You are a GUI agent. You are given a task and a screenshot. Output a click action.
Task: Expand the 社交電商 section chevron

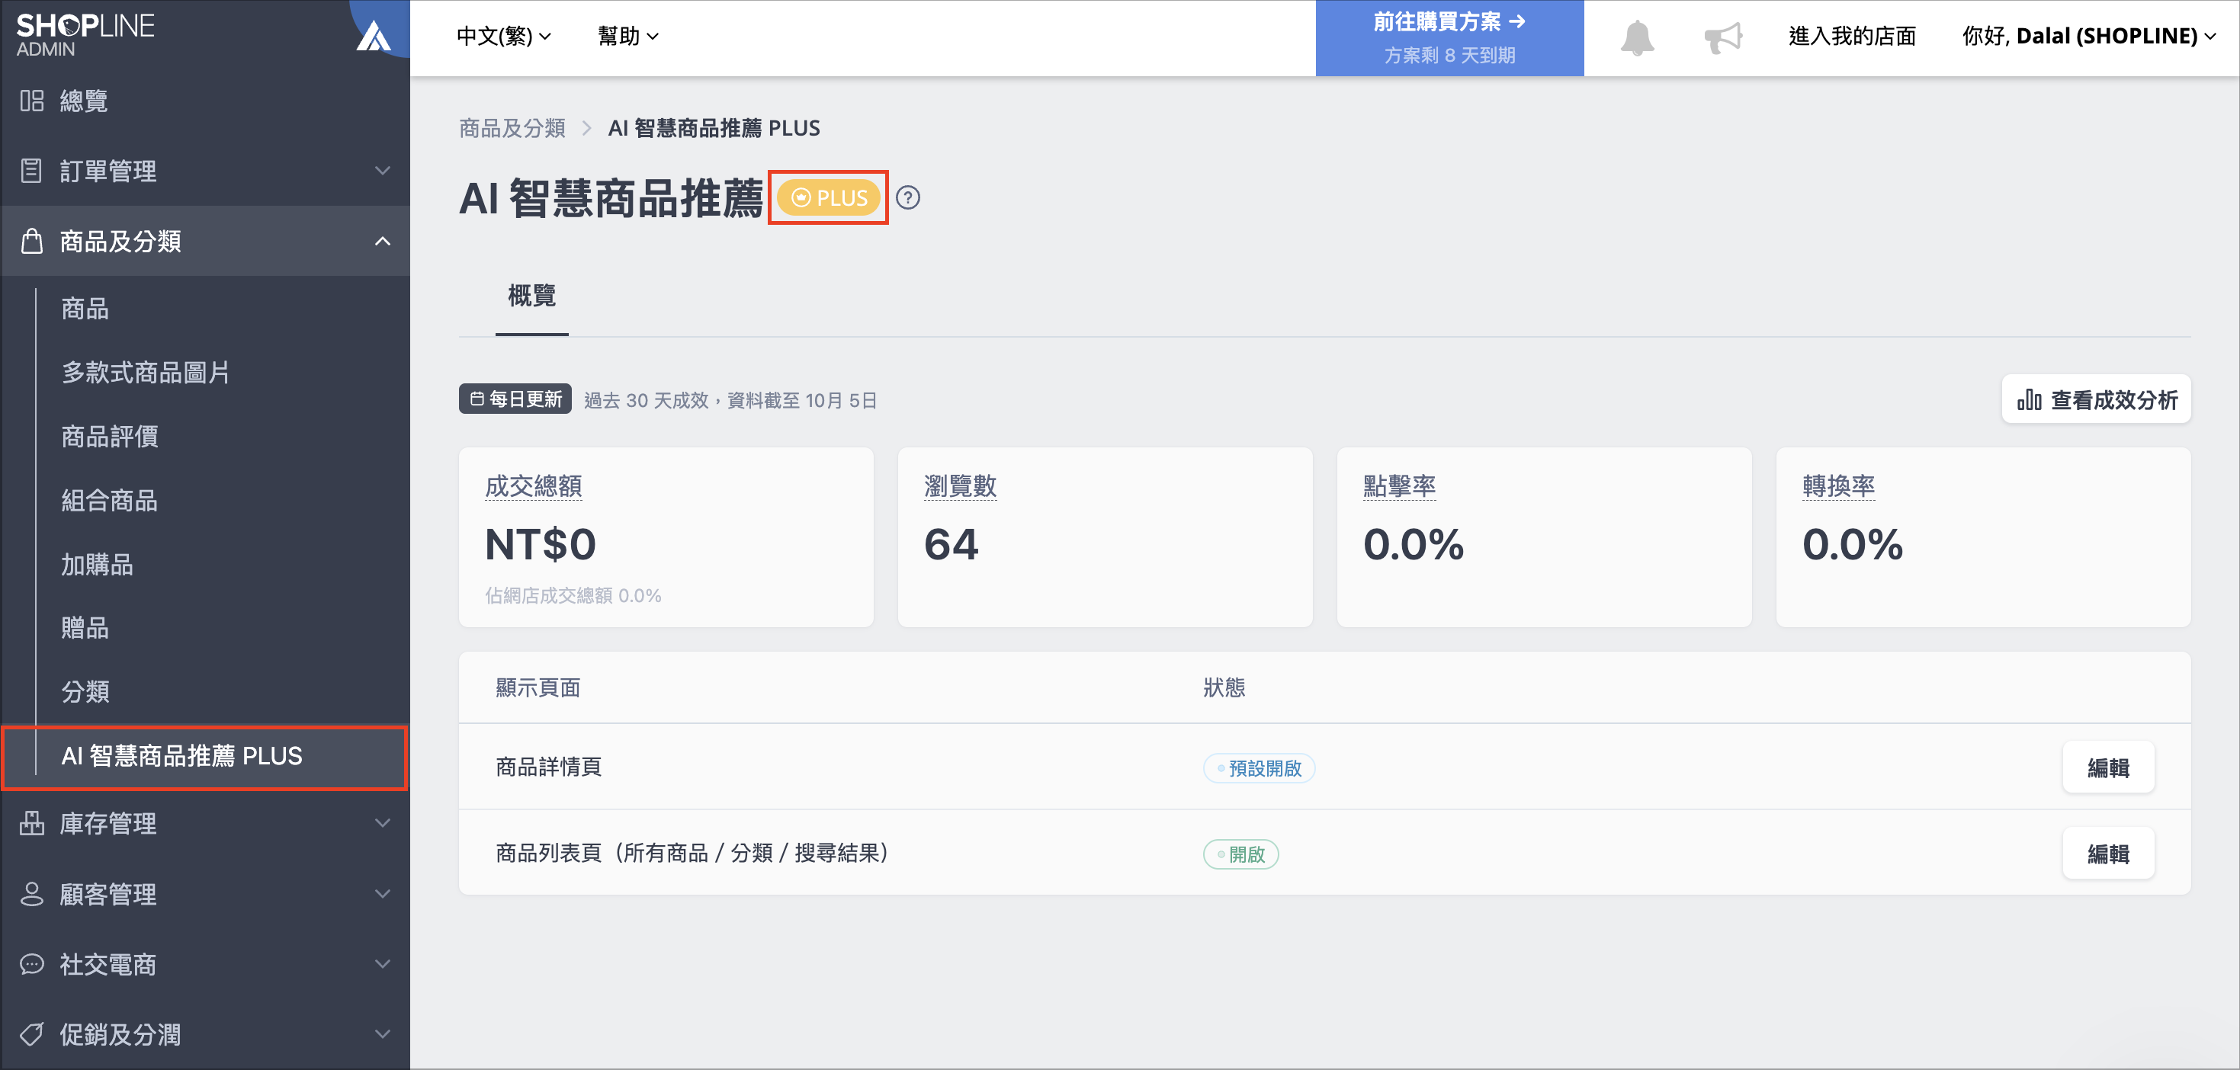click(x=383, y=964)
